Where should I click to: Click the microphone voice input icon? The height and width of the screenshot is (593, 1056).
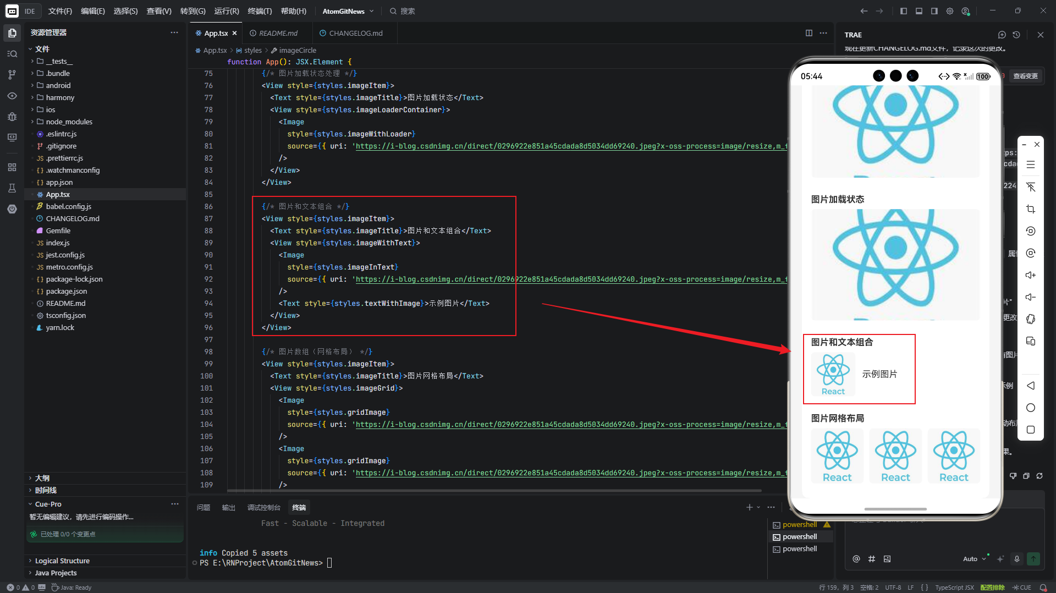click(1017, 559)
